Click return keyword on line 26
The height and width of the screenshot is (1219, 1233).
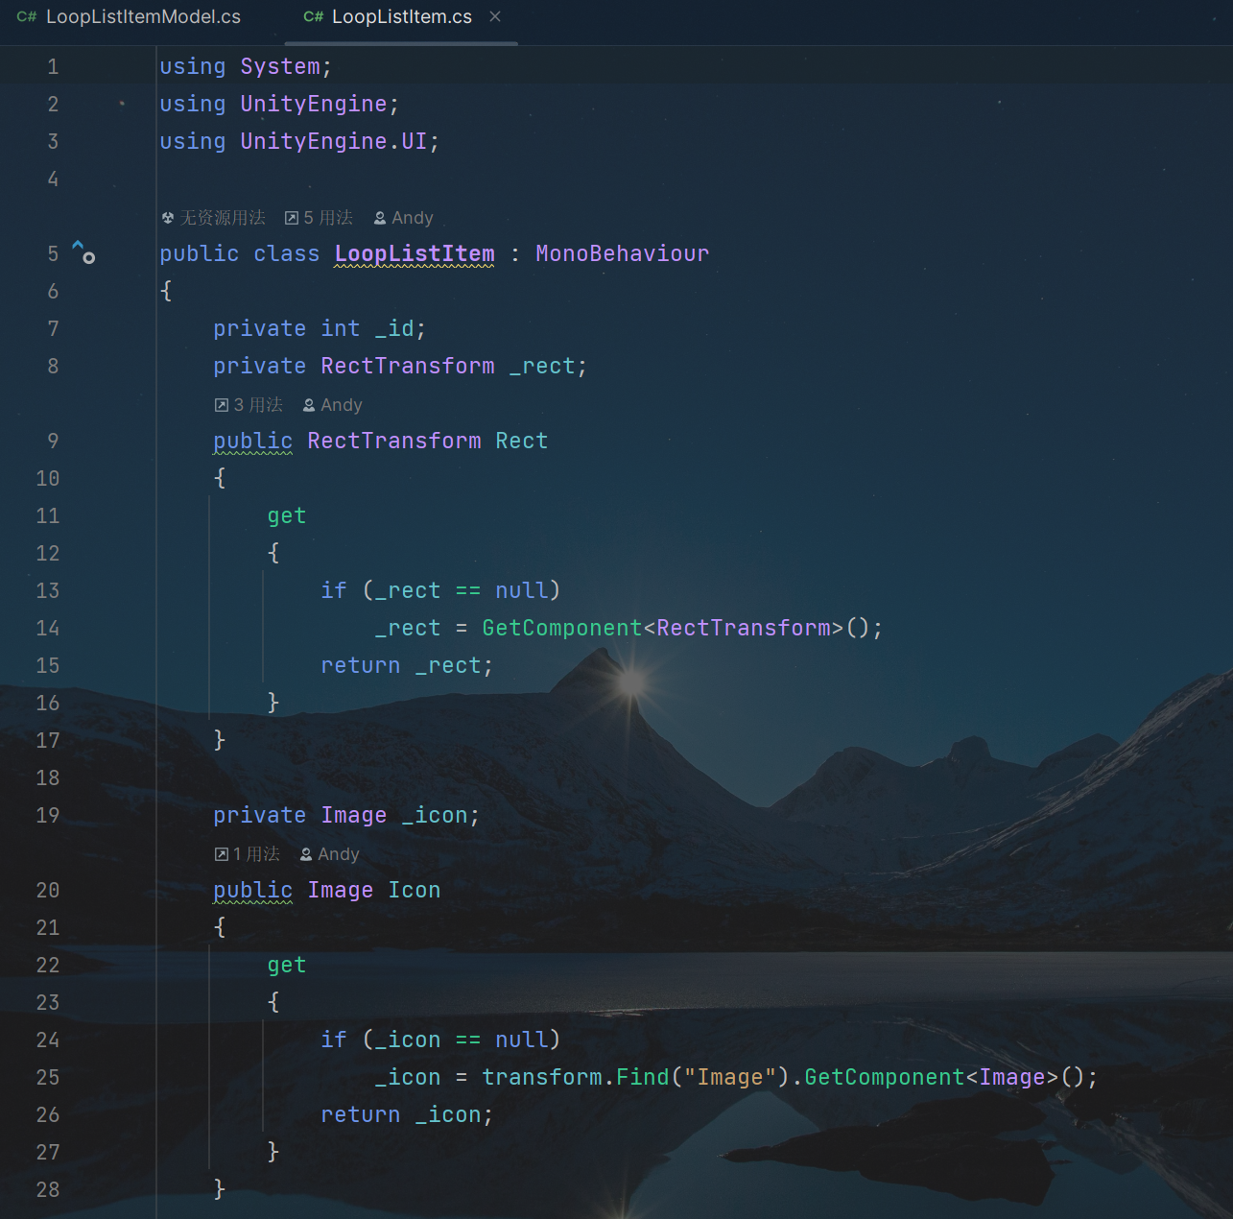pyautogui.click(x=361, y=1114)
